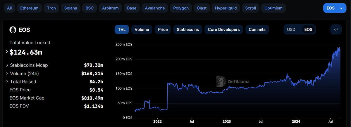Expand the Stablecoins Mcap row

coord(7,65)
